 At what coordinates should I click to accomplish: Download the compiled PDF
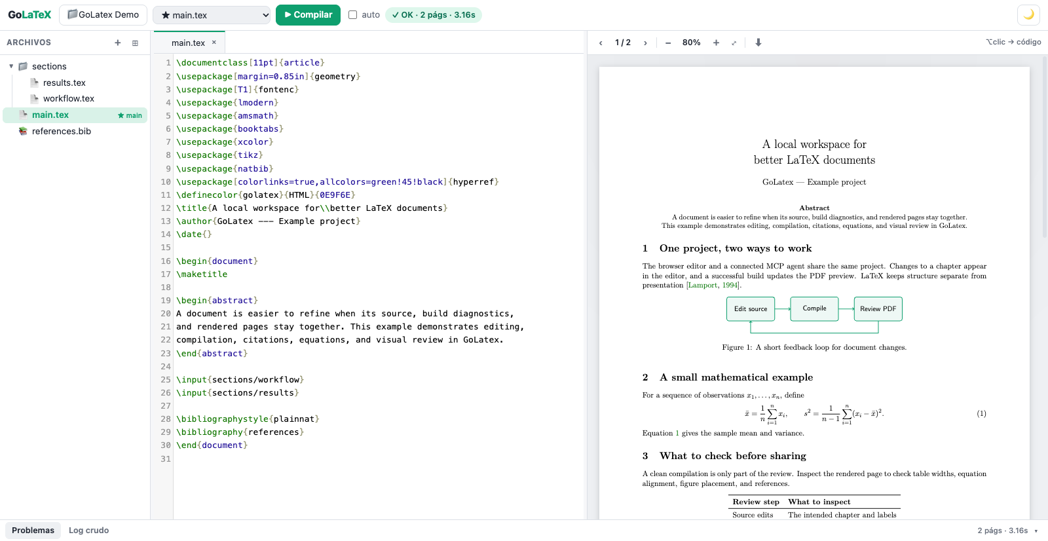pyautogui.click(x=758, y=43)
